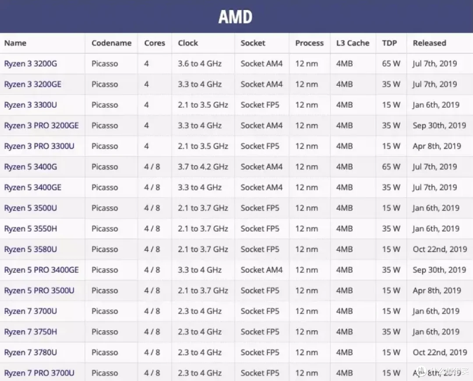
Task: Select the Ryzen 3 PRO 3200GE link
Action: click(42, 126)
